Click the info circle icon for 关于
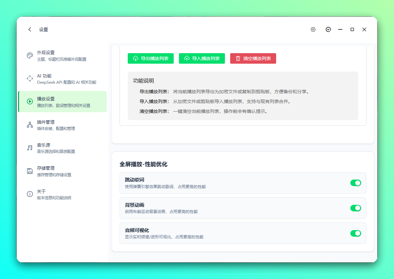This screenshot has height=279, width=394. (30, 194)
